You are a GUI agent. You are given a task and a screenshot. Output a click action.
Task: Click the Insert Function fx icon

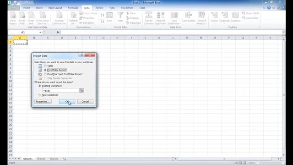coord(58,33)
